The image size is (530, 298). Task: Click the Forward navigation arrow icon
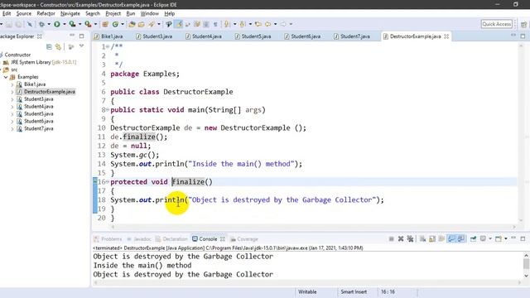point(283,24)
